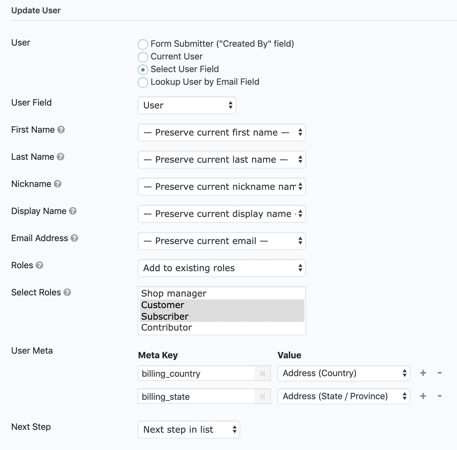
Task: Open the Add to existing roles dropdown
Action: pos(221,268)
